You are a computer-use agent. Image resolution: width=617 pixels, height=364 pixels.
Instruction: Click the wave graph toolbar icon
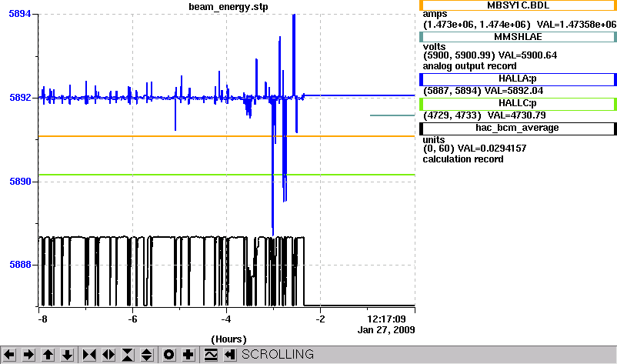click(x=211, y=355)
